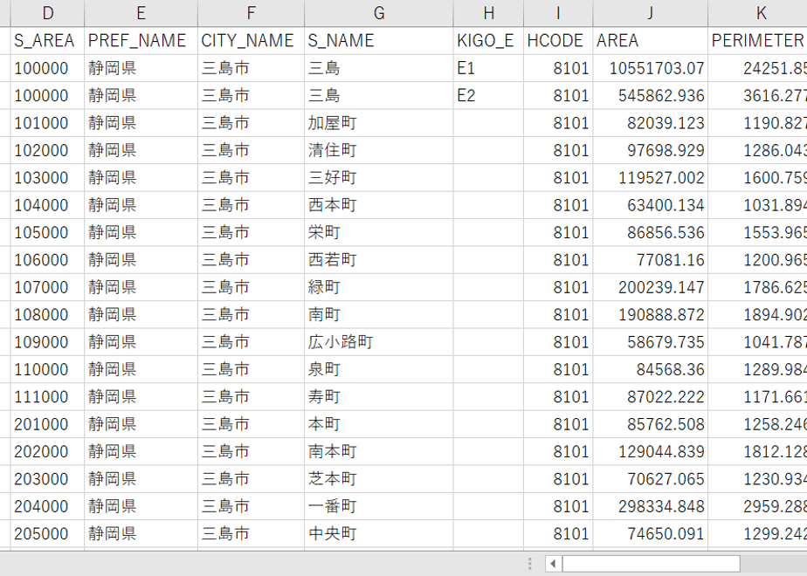Select column D header

pyautogui.click(x=47, y=13)
